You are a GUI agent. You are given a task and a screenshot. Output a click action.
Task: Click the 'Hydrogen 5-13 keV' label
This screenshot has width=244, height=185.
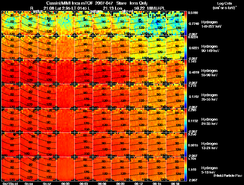click(x=210, y=170)
